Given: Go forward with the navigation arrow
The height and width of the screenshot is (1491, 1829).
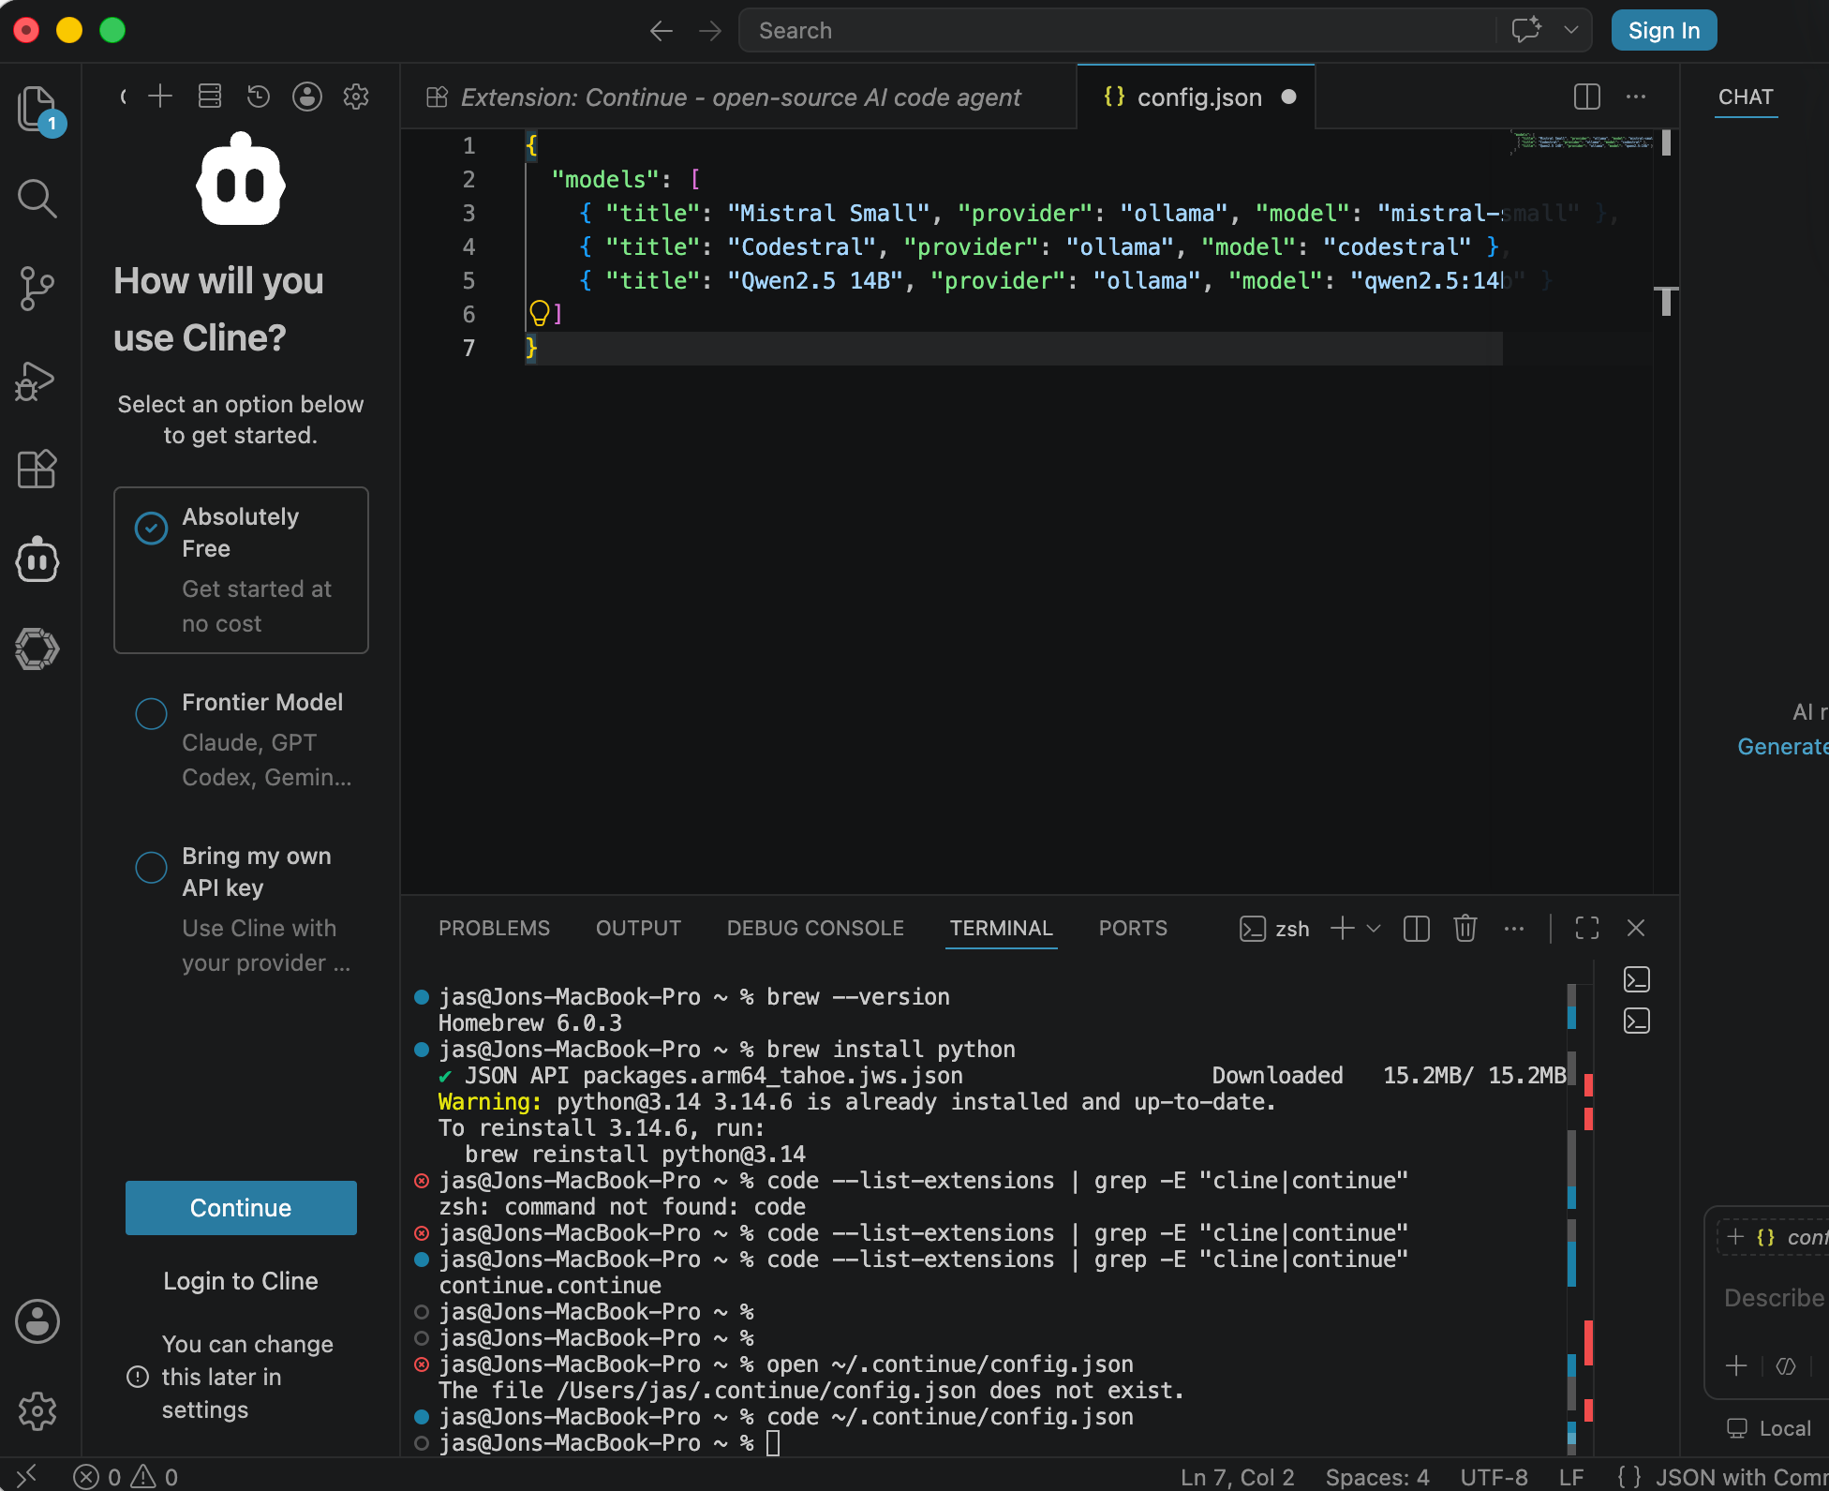Looking at the screenshot, I should tap(710, 31).
